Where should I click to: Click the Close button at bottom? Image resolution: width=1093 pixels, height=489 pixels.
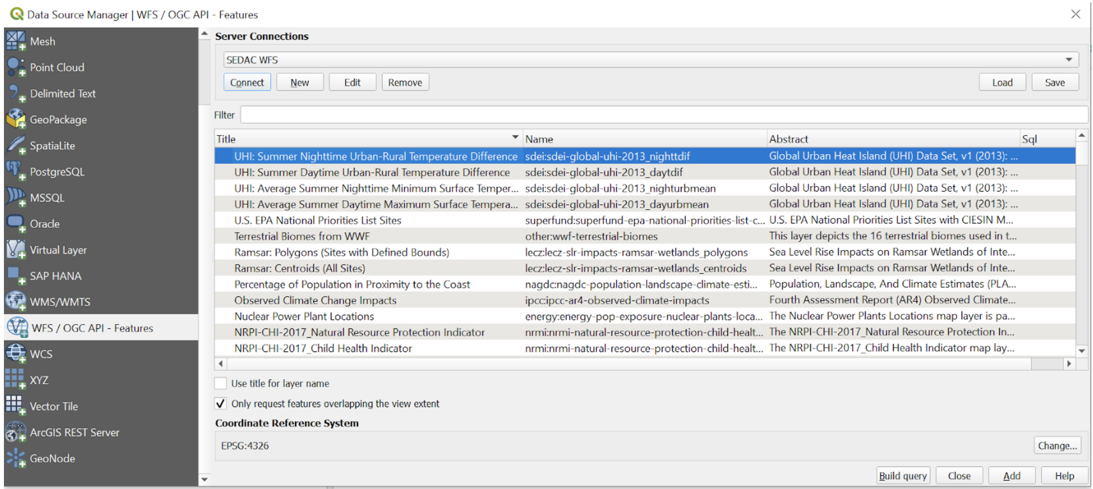[x=959, y=476]
